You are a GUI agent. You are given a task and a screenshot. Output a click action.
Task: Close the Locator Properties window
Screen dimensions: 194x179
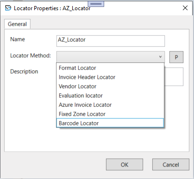[185, 8]
